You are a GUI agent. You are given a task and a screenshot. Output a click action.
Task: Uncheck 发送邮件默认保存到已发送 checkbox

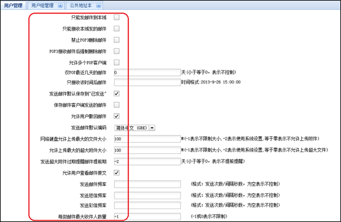point(117,94)
